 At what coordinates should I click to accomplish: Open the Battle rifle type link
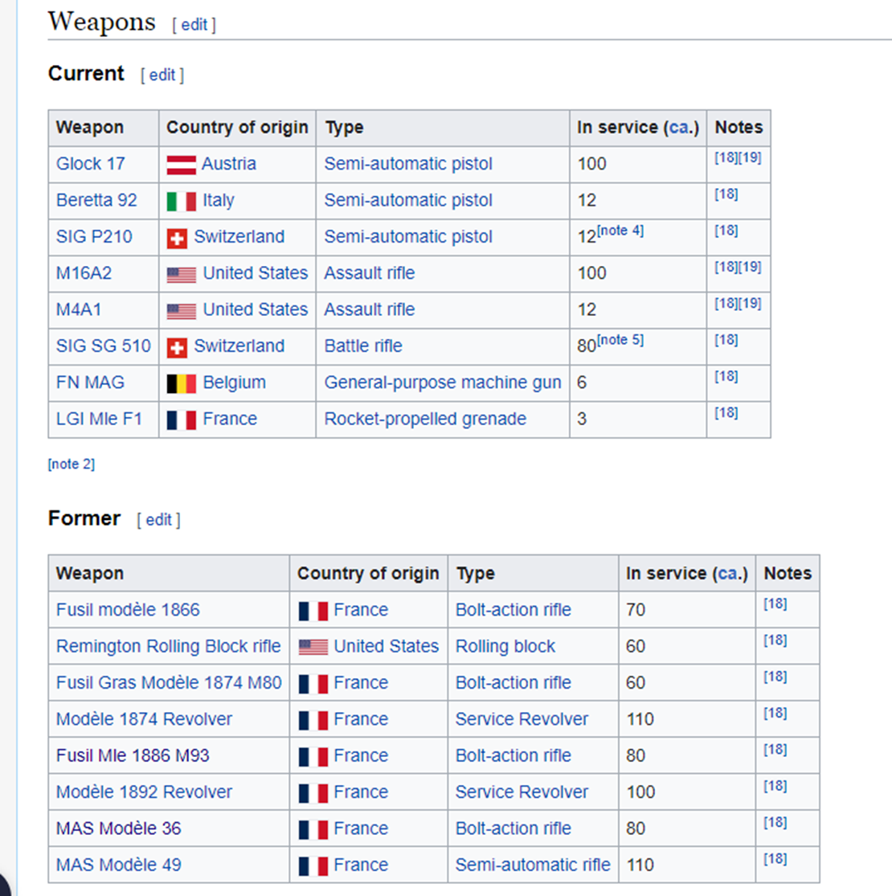click(363, 346)
